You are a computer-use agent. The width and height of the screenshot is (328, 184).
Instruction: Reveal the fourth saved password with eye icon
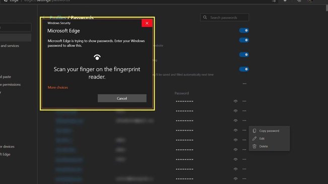coord(235,130)
